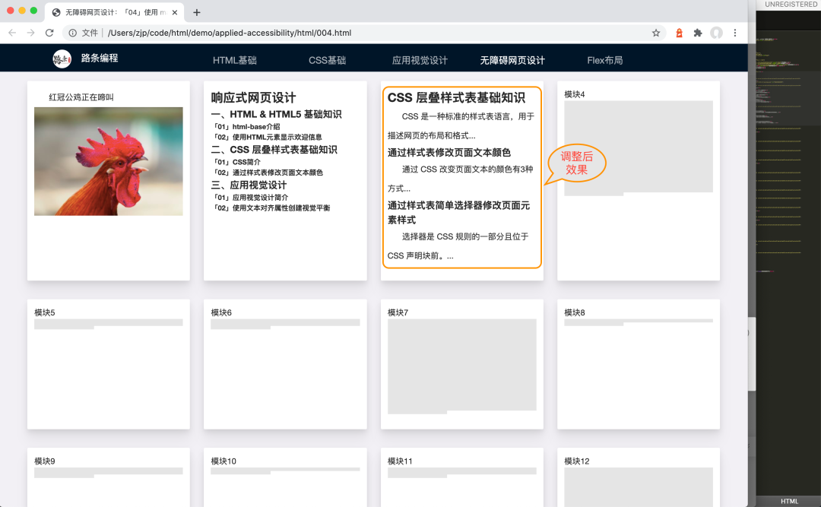This screenshot has height=507, width=821.
Task: Click the 路条编程 site title
Action: point(100,58)
